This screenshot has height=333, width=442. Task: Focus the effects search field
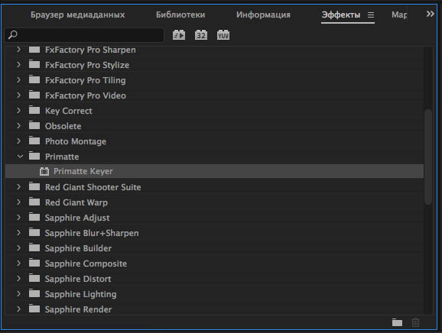click(x=84, y=35)
